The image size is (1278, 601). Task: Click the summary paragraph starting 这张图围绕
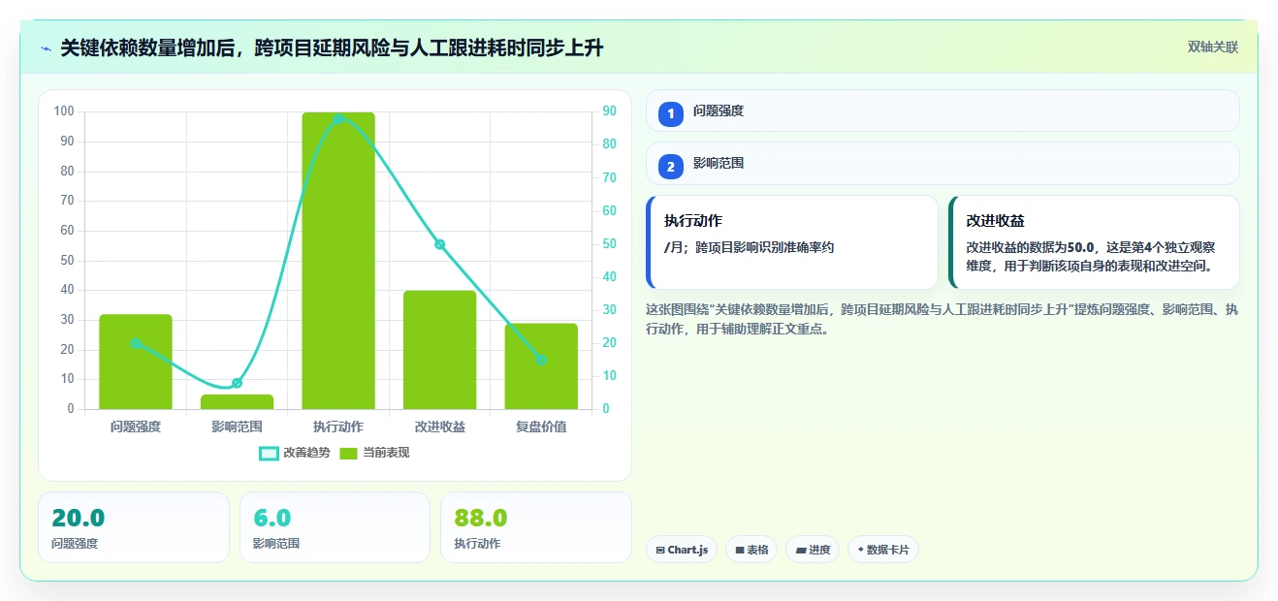942,319
